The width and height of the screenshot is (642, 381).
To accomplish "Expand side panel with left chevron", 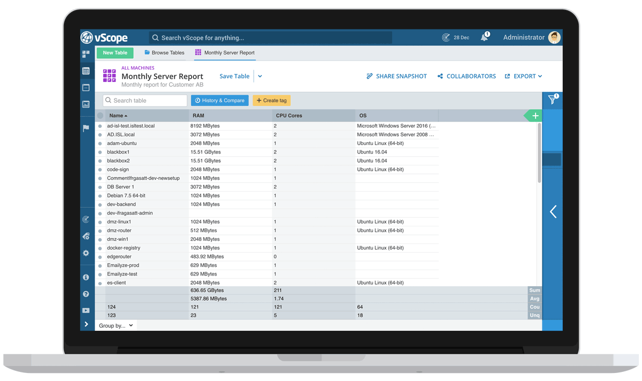I will coord(553,211).
